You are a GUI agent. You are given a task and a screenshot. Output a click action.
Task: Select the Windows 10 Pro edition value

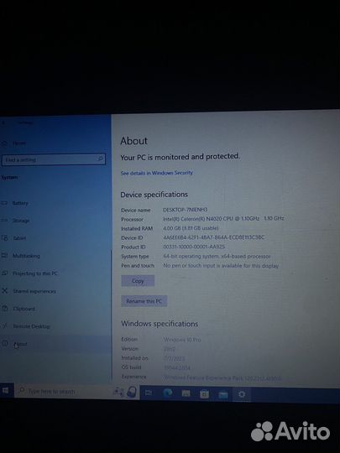[182, 340]
